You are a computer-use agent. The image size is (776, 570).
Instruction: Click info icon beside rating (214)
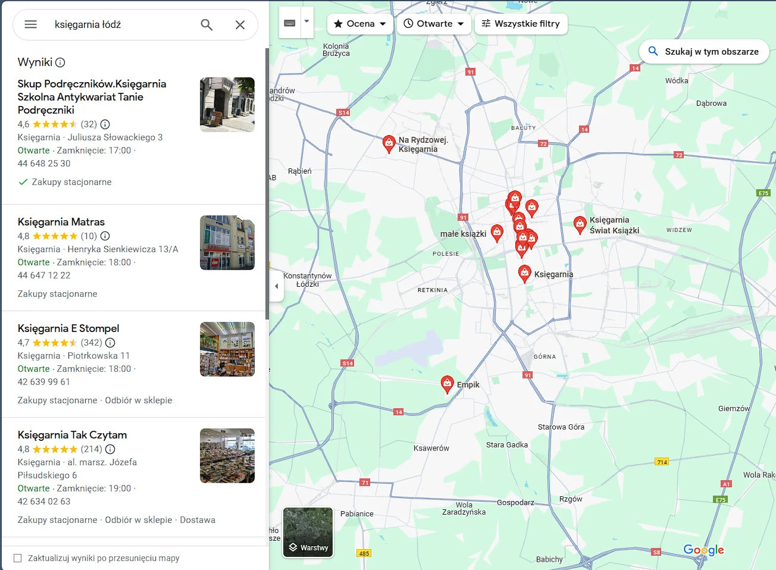tap(110, 449)
